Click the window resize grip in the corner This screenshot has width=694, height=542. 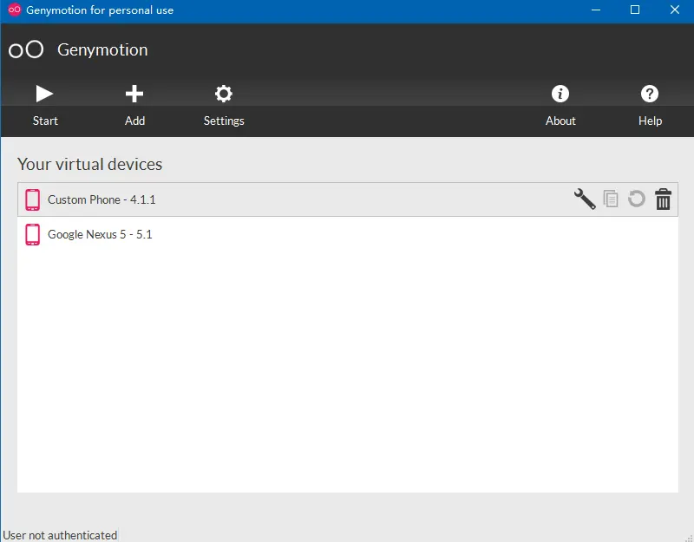(x=689, y=537)
